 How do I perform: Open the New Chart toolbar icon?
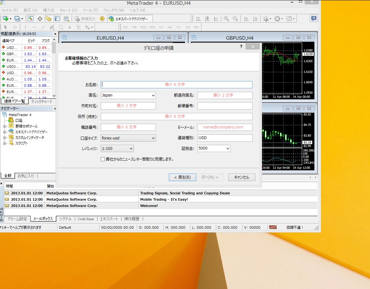5,19
